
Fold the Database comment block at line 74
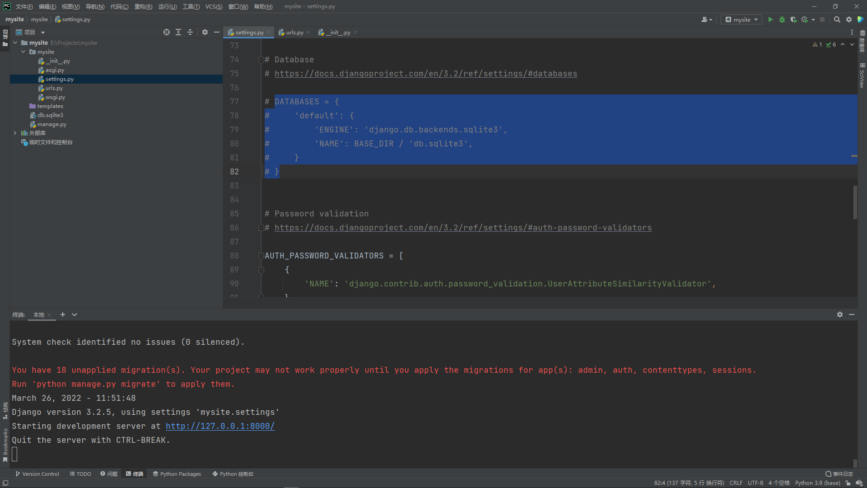[261, 60]
